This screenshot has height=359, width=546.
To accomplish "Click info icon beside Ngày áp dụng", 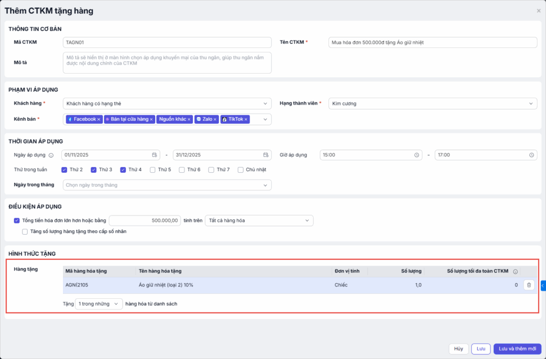I will (x=51, y=155).
